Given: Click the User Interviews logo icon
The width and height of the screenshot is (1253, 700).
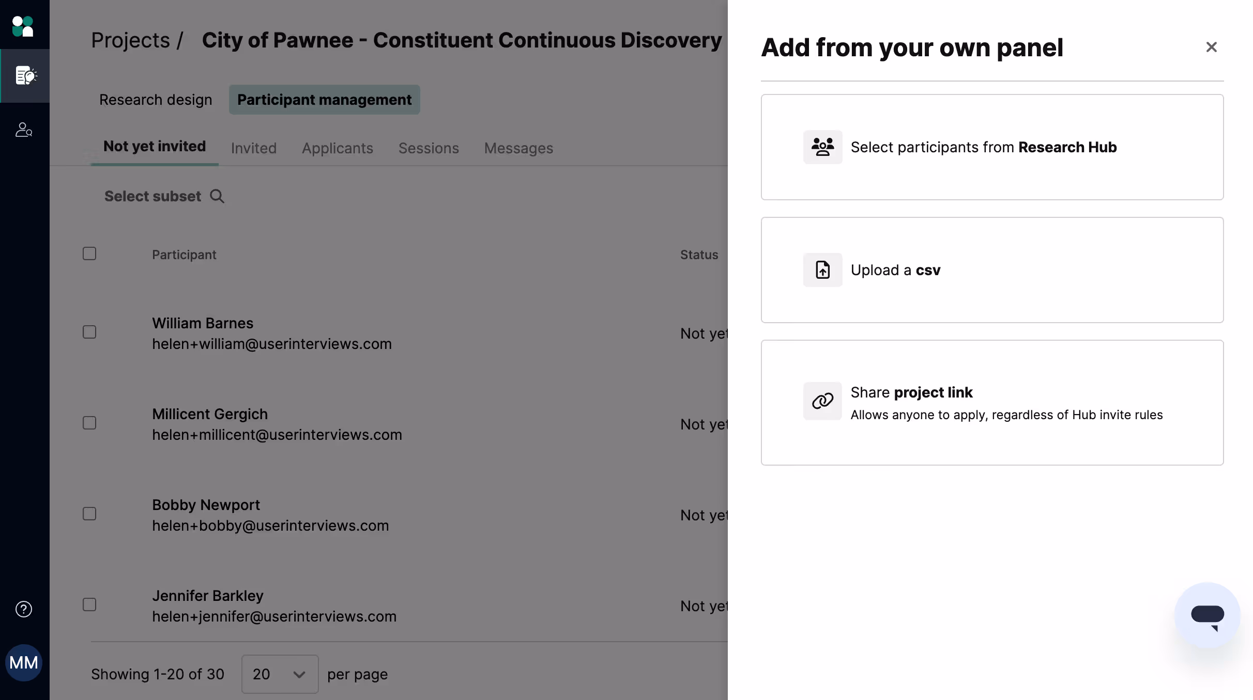Looking at the screenshot, I should tap(23, 26).
